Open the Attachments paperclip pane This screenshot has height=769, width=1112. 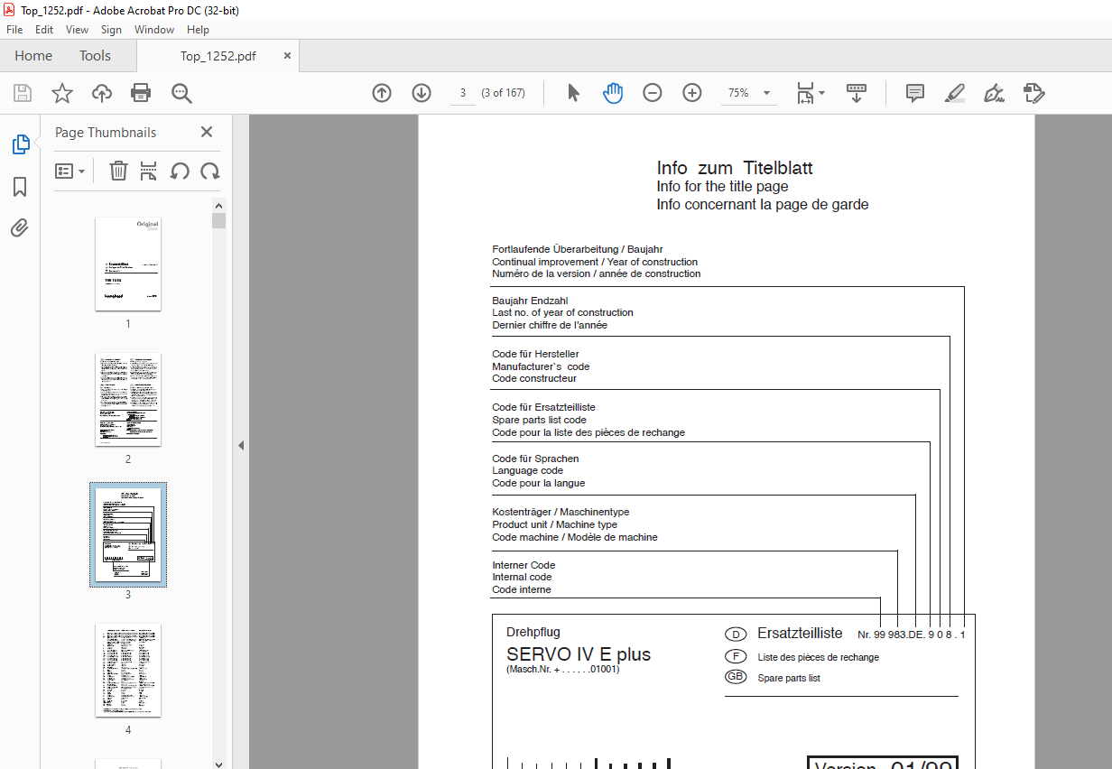[x=20, y=227]
